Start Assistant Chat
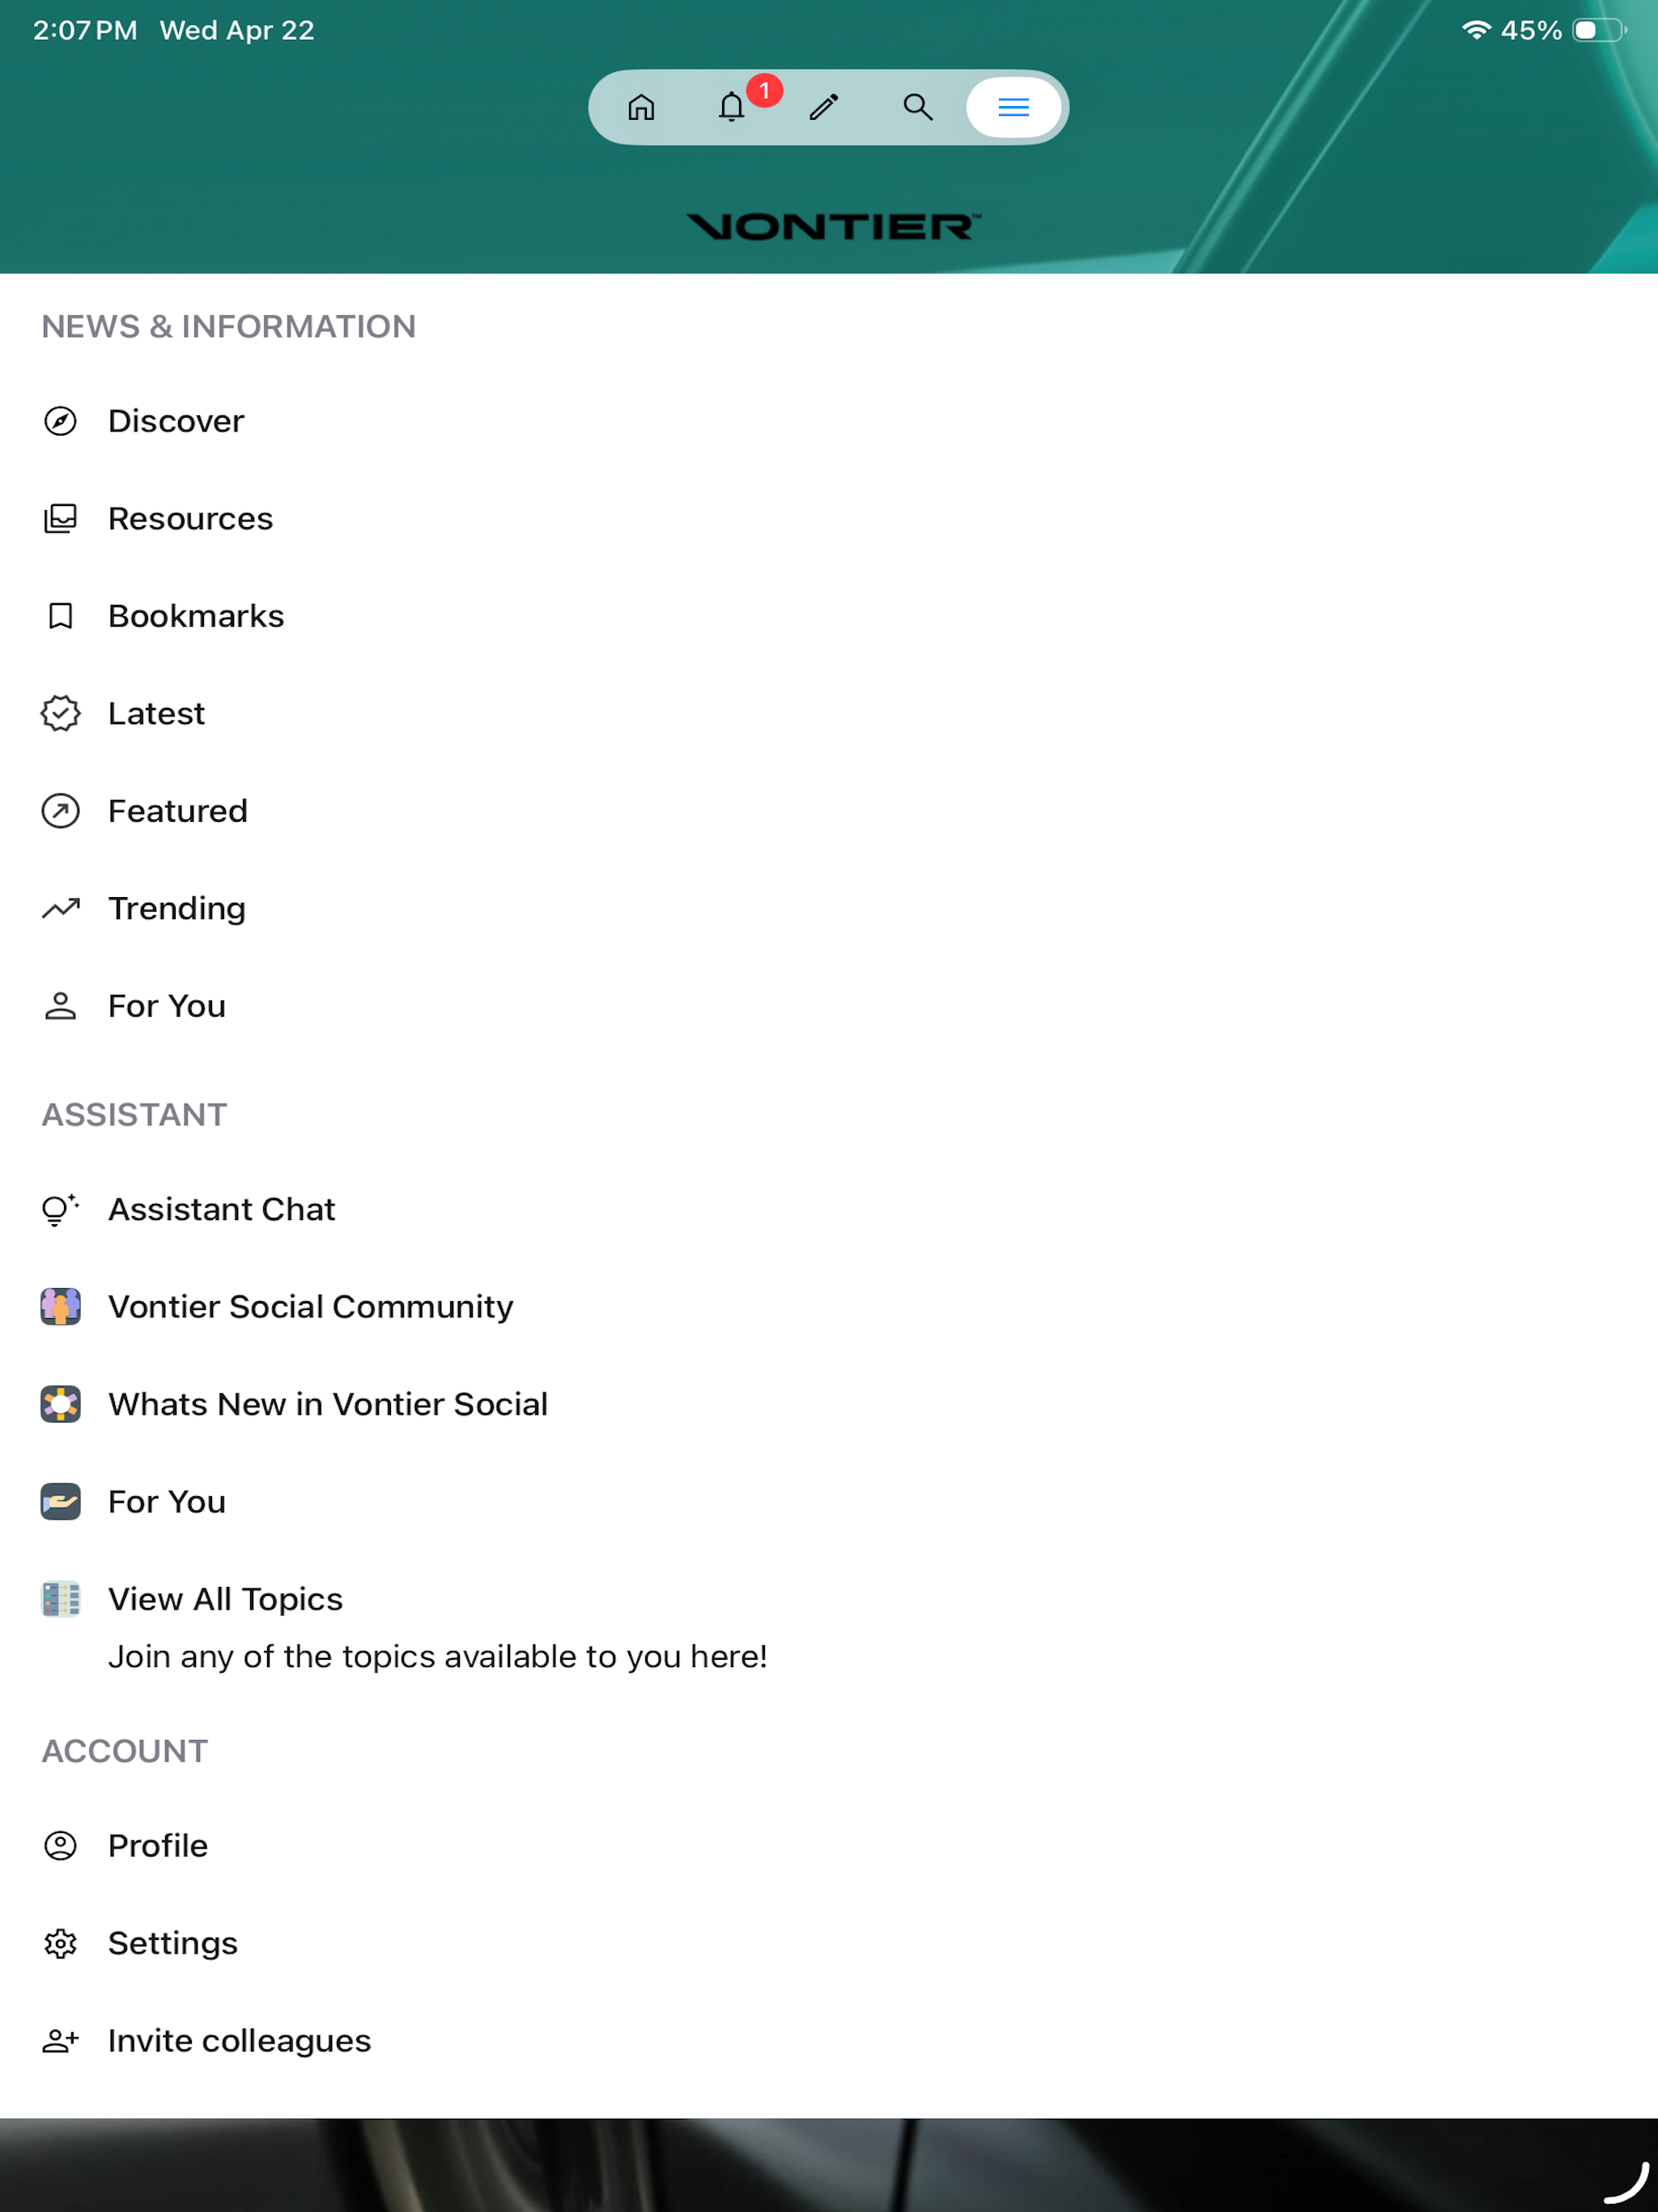 tap(829, 1209)
